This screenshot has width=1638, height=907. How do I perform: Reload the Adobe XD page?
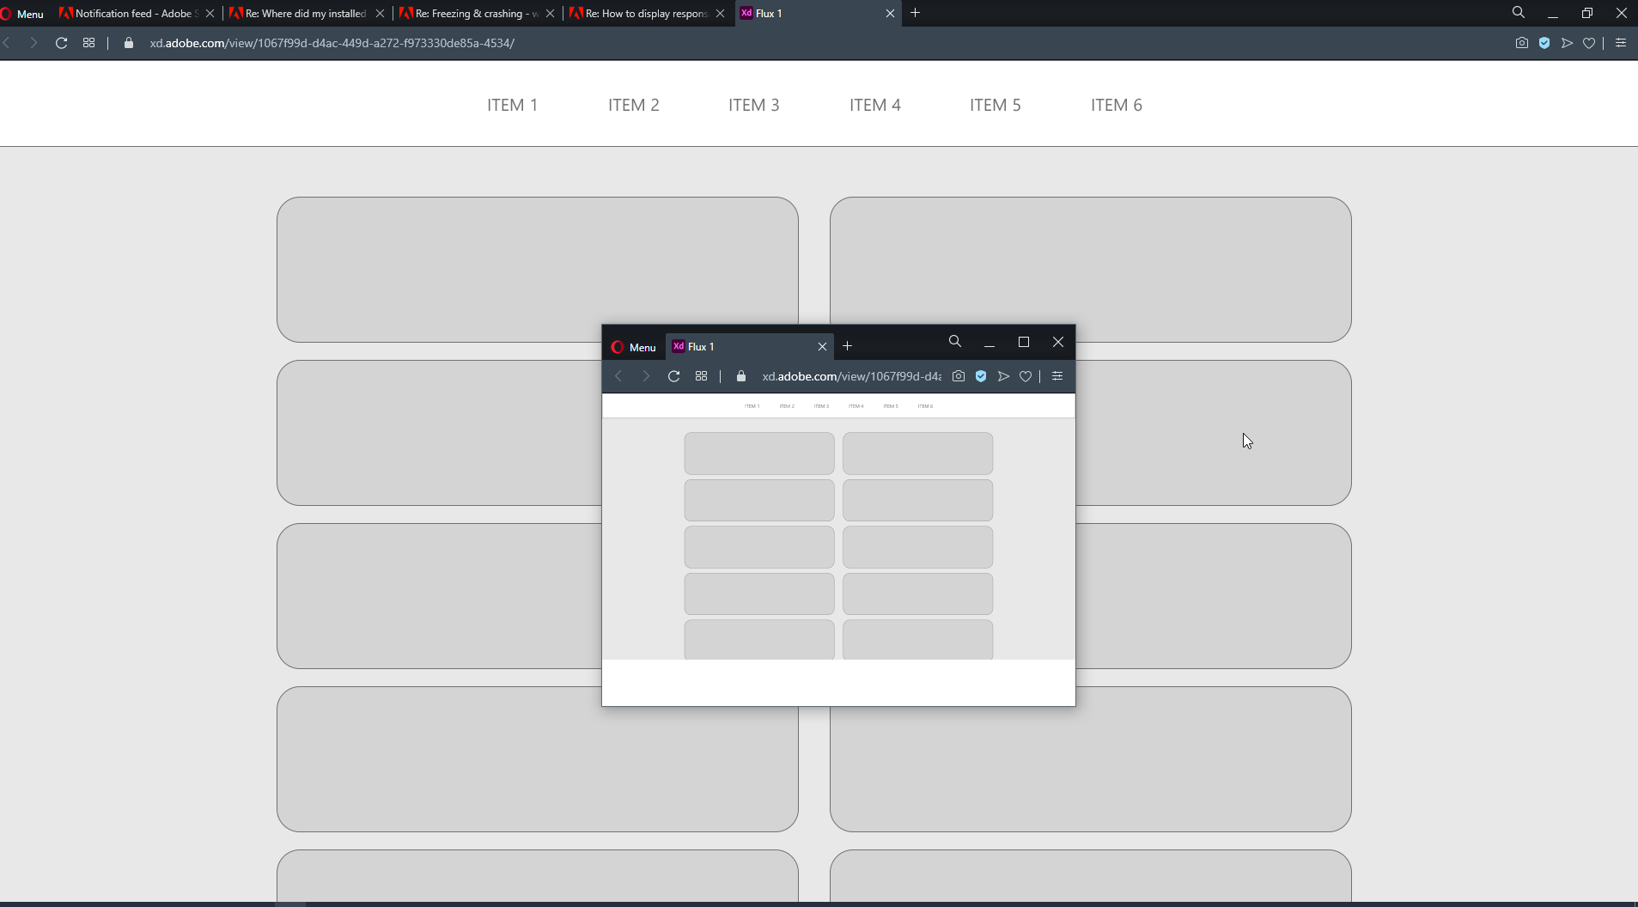60,42
